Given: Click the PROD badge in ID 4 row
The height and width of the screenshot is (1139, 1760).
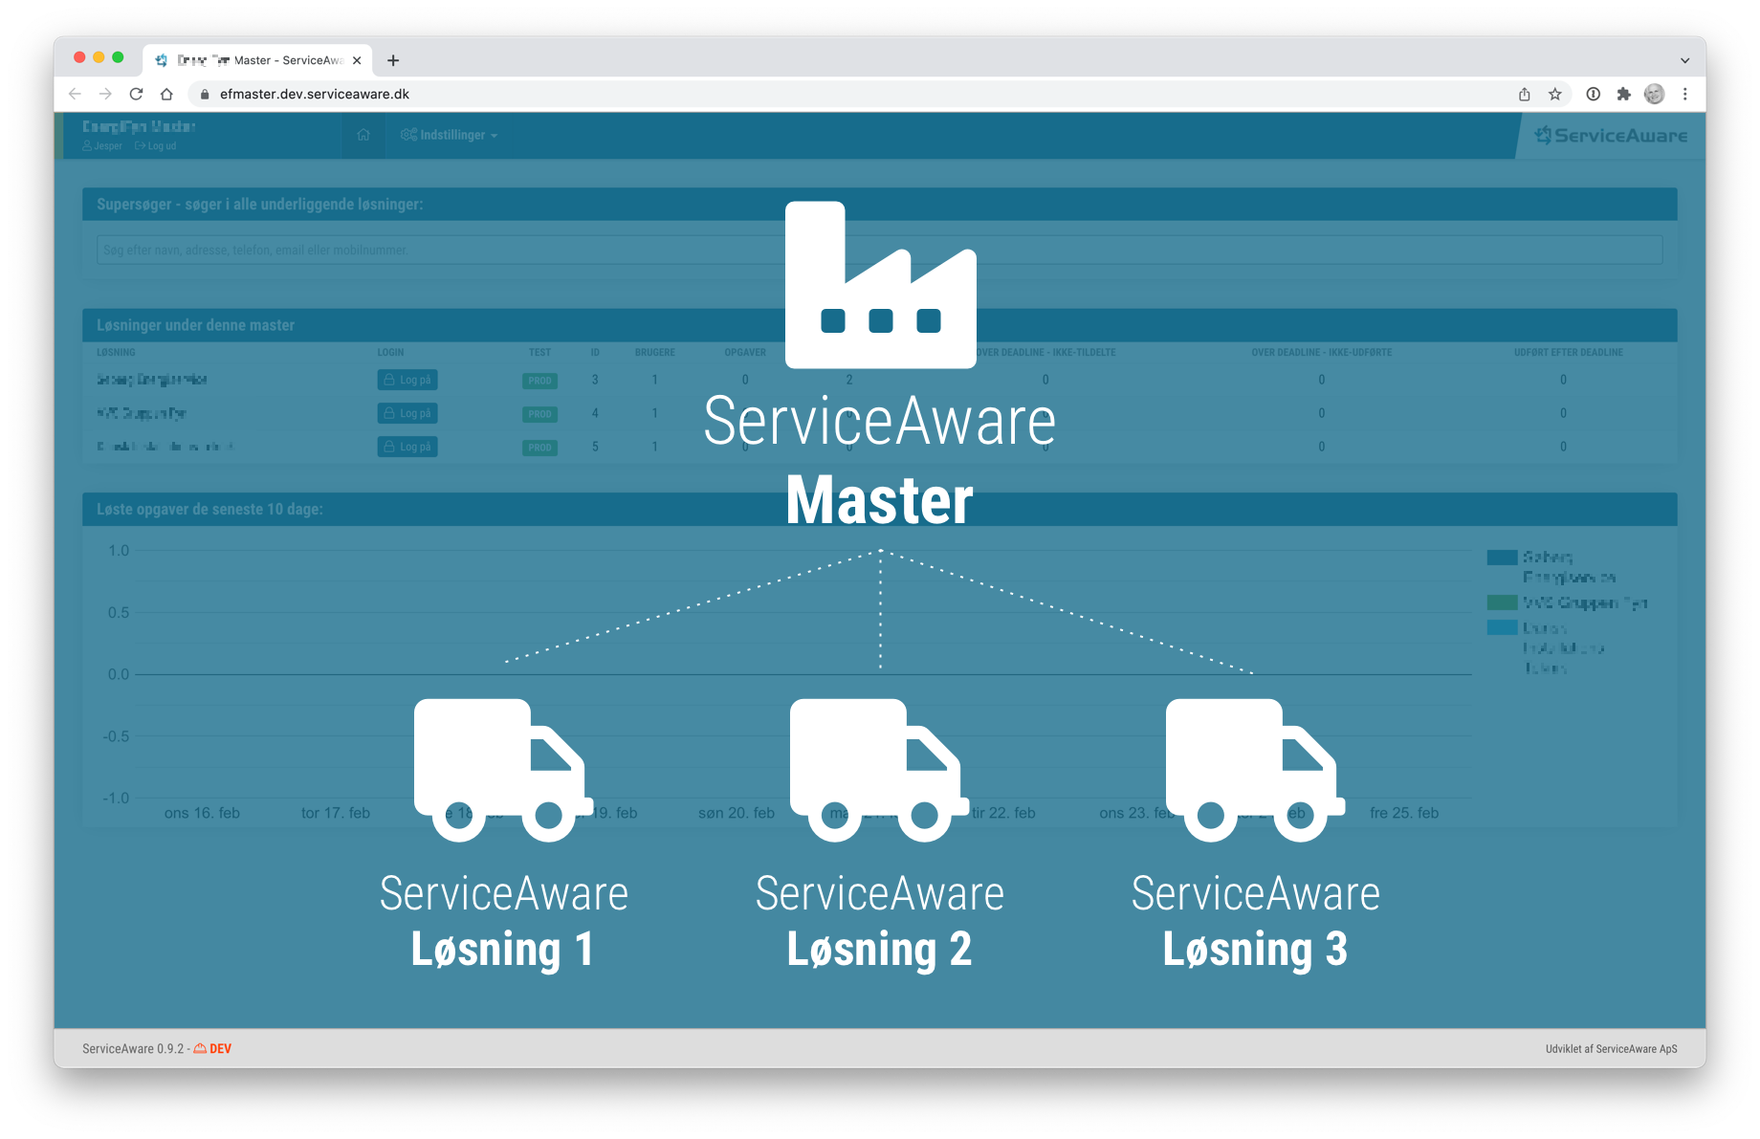Looking at the screenshot, I should (540, 414).
